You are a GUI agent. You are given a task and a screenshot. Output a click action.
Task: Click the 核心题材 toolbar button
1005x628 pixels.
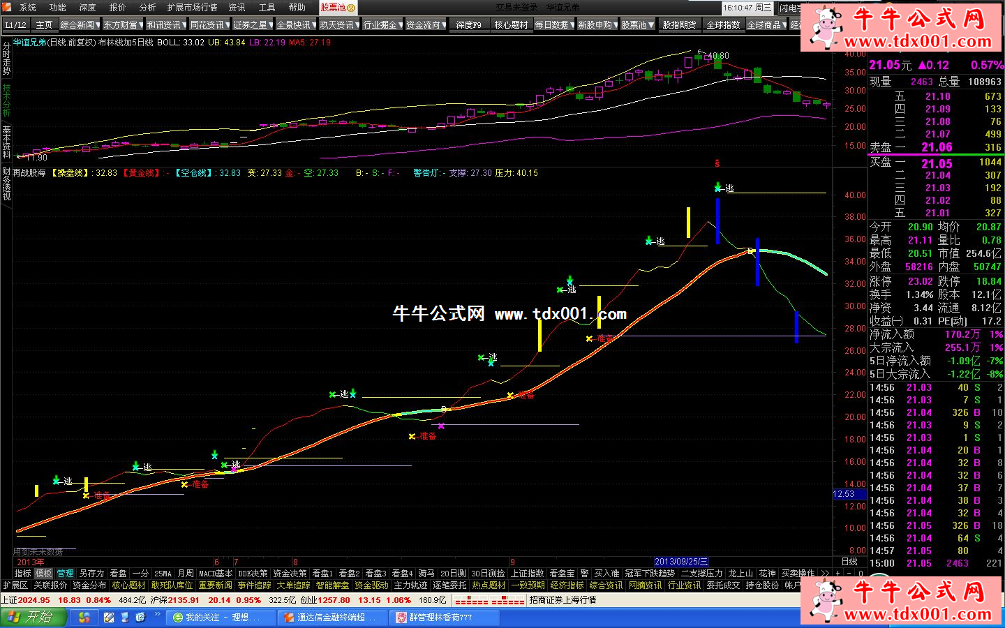[511, 25]
